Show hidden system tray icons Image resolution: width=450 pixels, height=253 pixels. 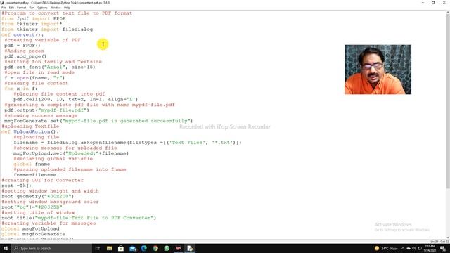click(x=403, y=248)
